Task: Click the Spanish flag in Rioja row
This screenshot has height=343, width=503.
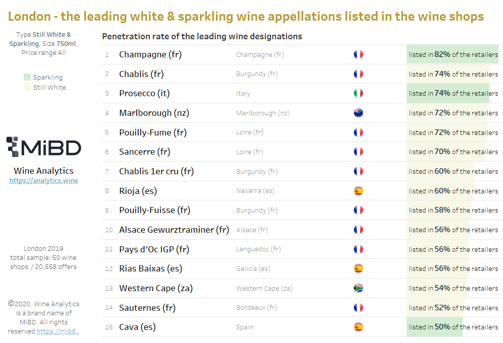Action: click(x=358, y=191)
